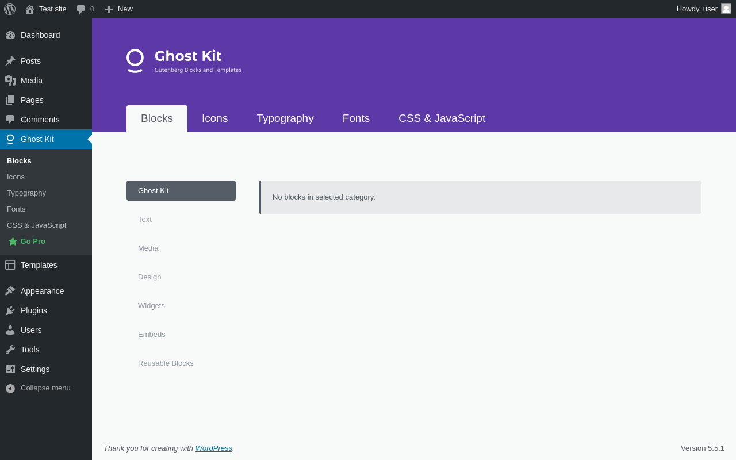Click the Plugins plug icon

(10, 310)
